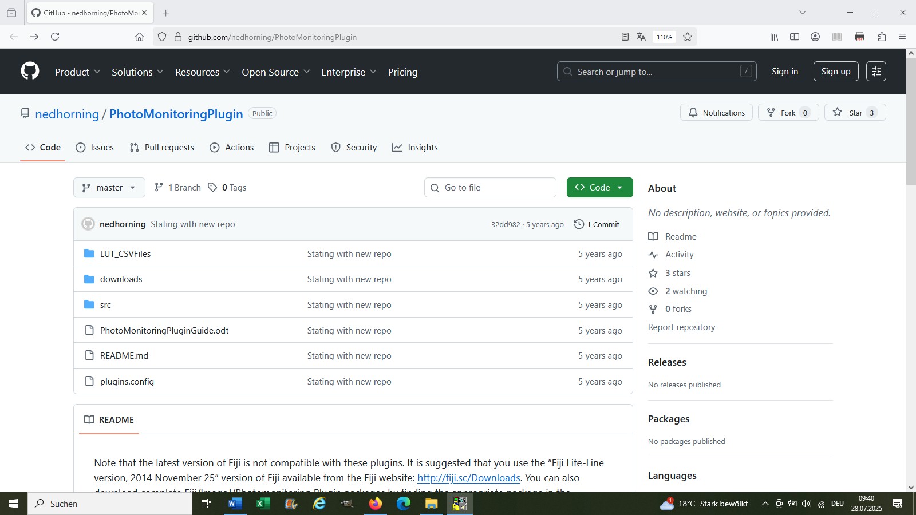Switch to the Pull requests tab
This screenshot has height=515, width=916.
point(162,148)
